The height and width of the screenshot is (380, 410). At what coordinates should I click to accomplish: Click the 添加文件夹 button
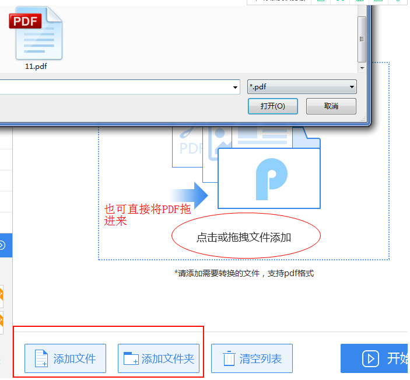point(159,358)
